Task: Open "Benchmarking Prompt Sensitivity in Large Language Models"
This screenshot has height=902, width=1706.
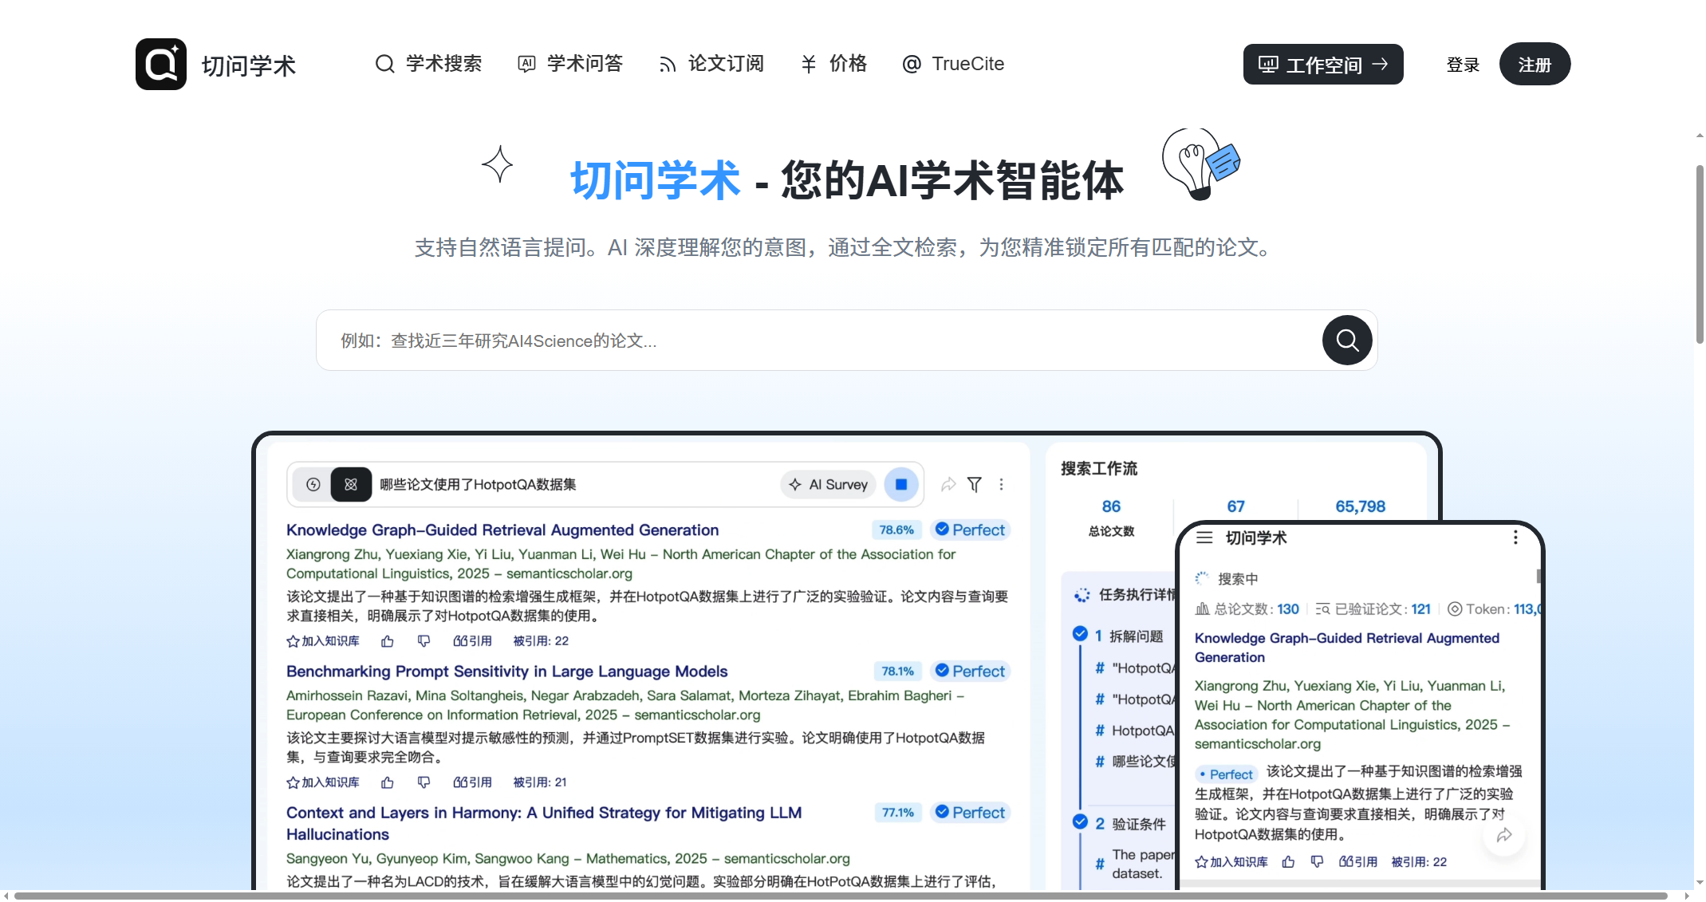Action: click(x=507, y=672)
